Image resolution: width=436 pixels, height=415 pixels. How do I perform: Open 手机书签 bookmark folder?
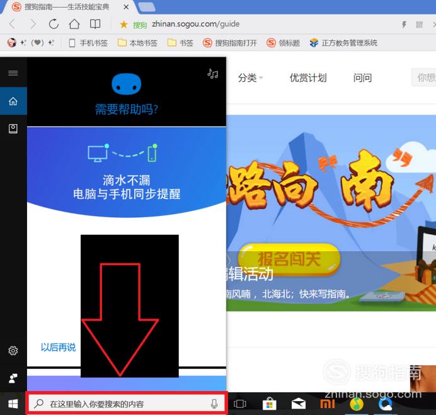click(88, 43)
